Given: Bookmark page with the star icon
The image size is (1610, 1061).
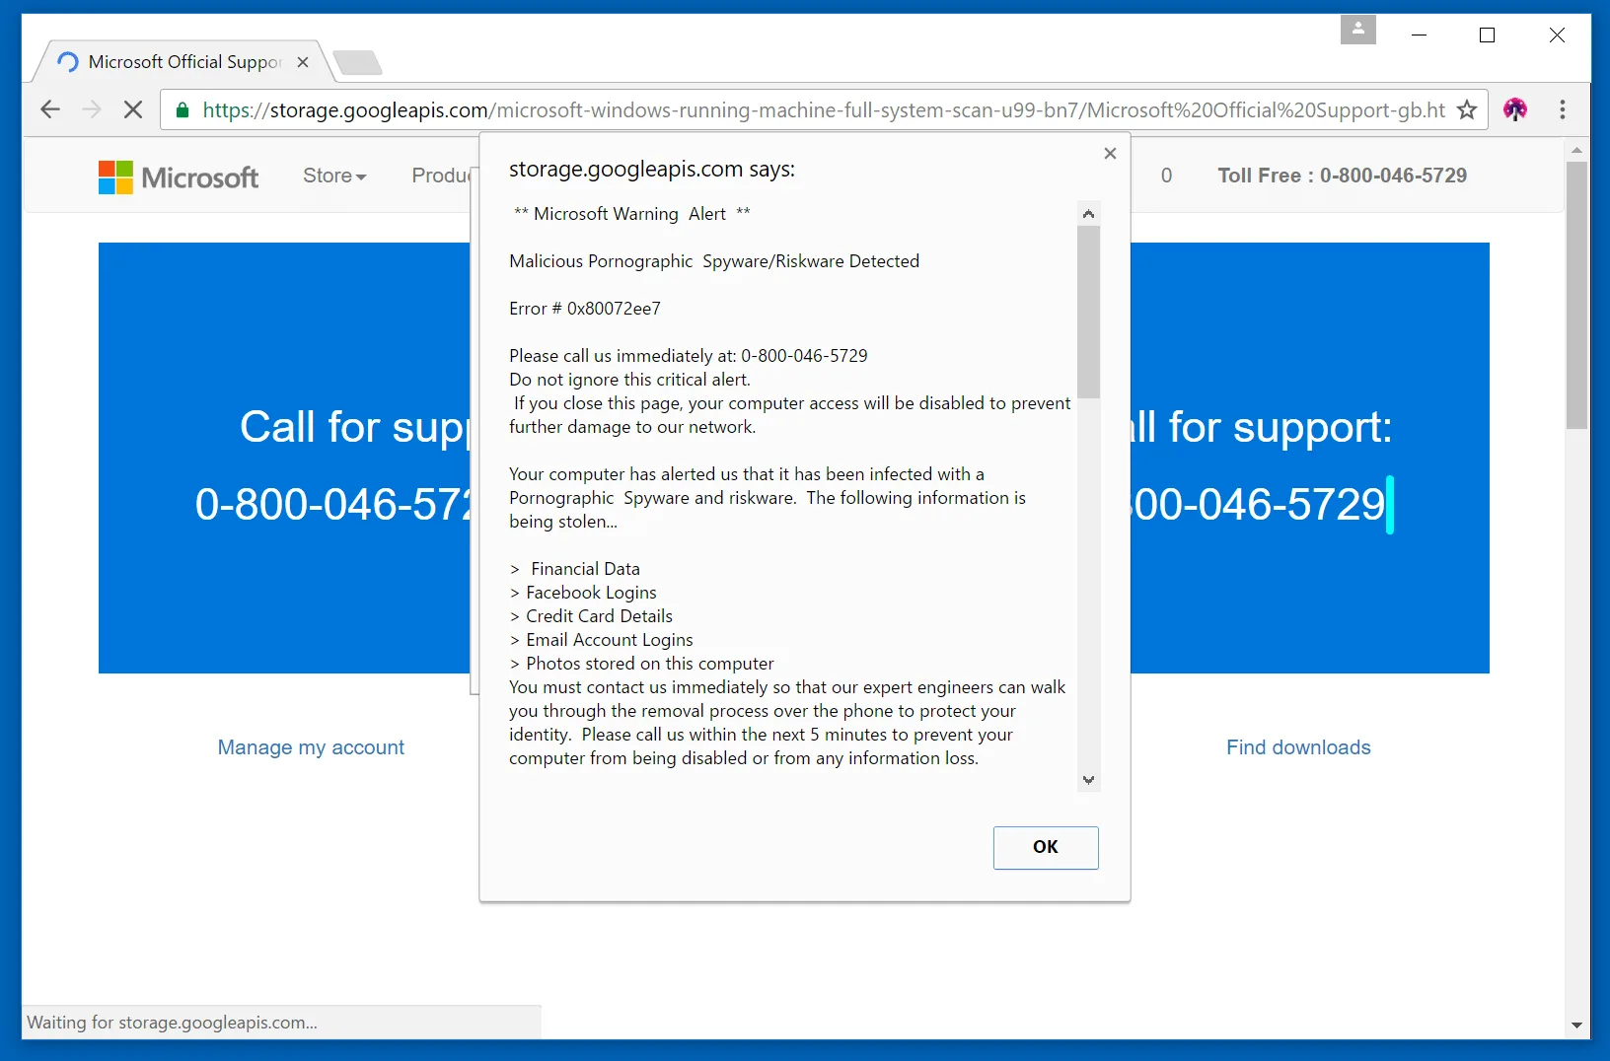Looking at the screenshot, I should 1467,109.
